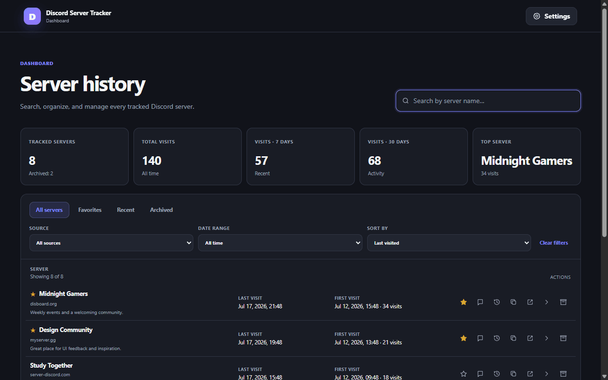Screen dimensions: 608x380
Task: Click the Total Visits stat card
Action: [x=188, y=156]
